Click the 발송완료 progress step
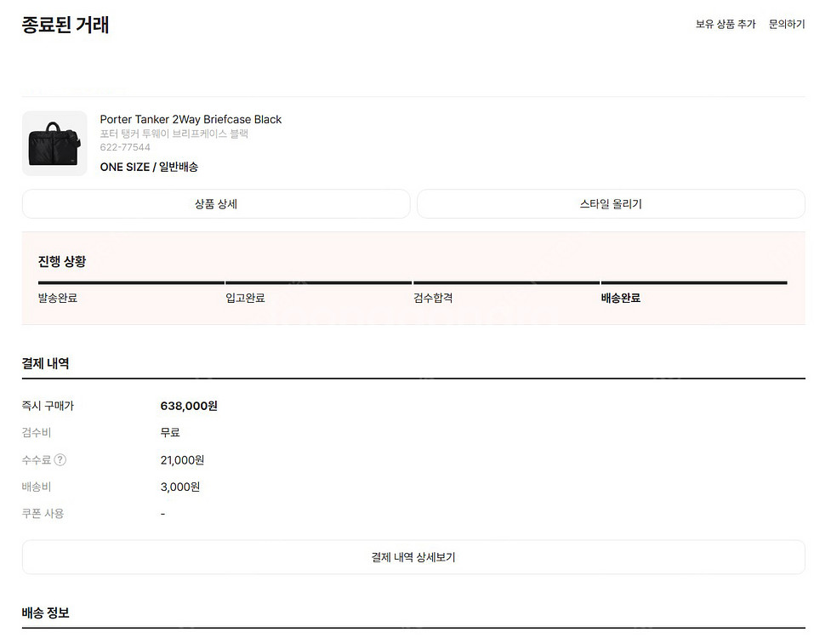Image resolution: width=814 pixels, height=638 pixels. pos(58,299)
